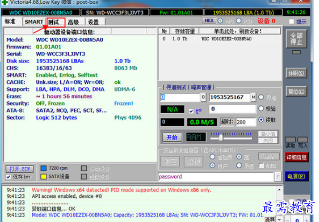Click the 超时 timeout field showing 200
The image size is (319, 222).
tap(246, 122)
